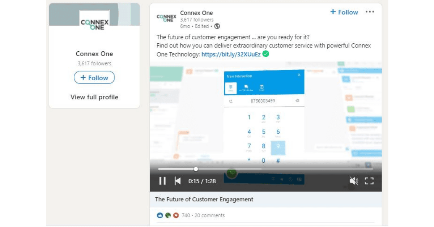Select the dial pad tab in New Interaction

[x=231, y=88]
